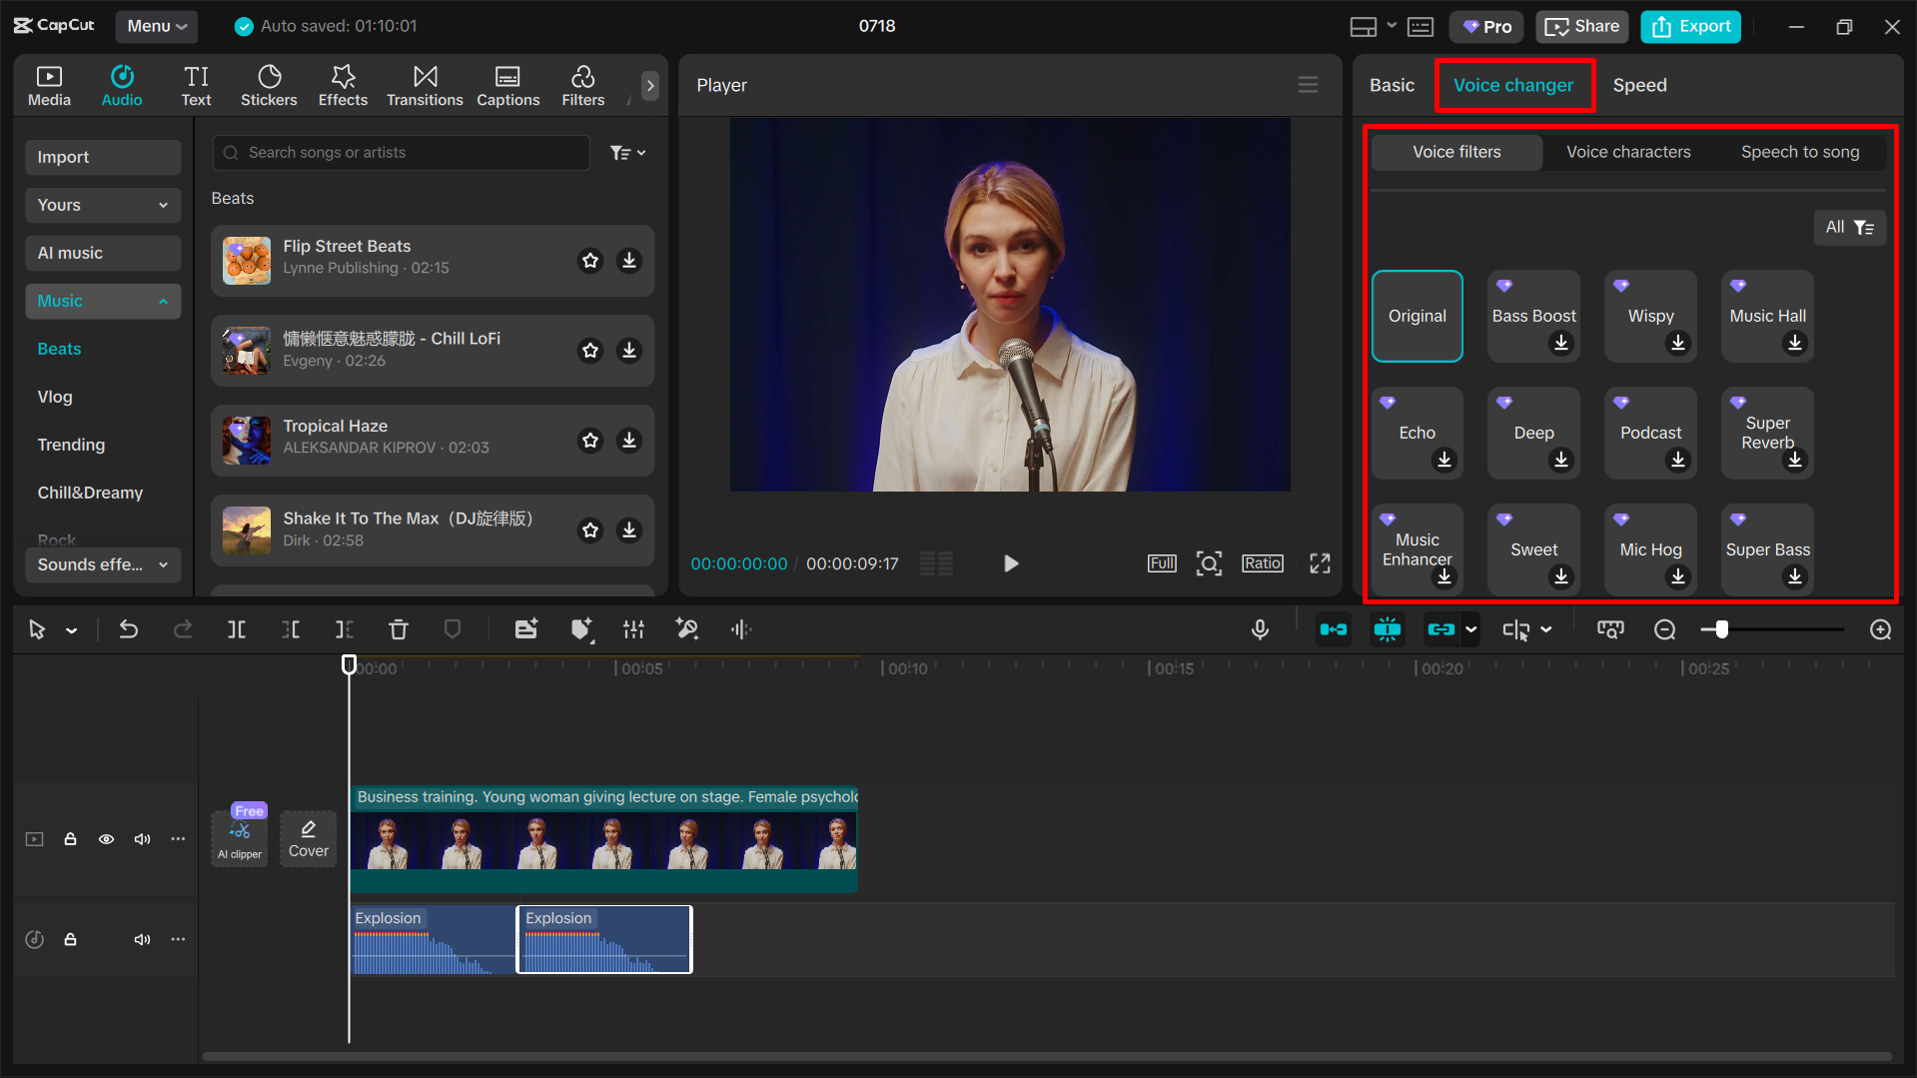This screenshot has width=1917, height=1078.
Task: Play the video preview
Action: pyautogui.click(x=1010, y=563)
